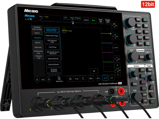Toggle hardware CH4 channel button
Viewport: 159px width, 119px height.
(144, 88)
